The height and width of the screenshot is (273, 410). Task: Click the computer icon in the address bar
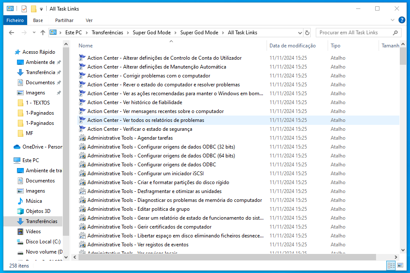[x=53, y=32]
